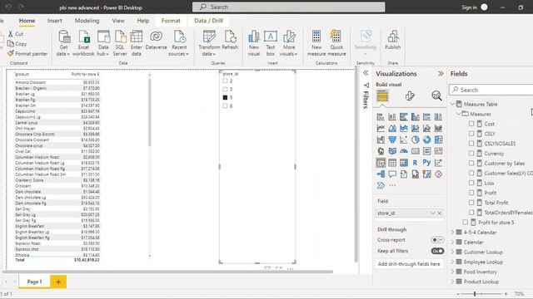Viewport: 533px width, 299px height.
Task: Click the Enter data icon
Action: point(137,37)
